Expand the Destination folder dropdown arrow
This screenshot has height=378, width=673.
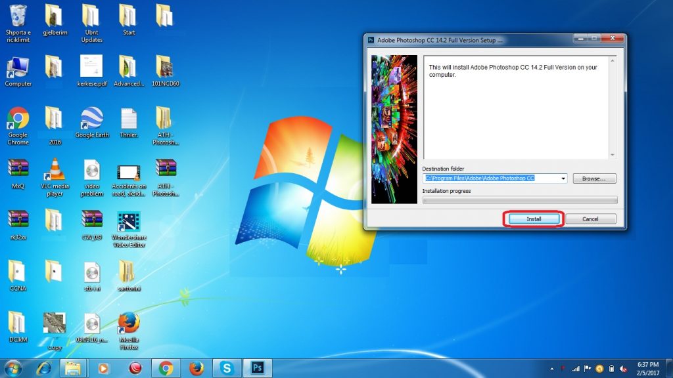point(563,178)
